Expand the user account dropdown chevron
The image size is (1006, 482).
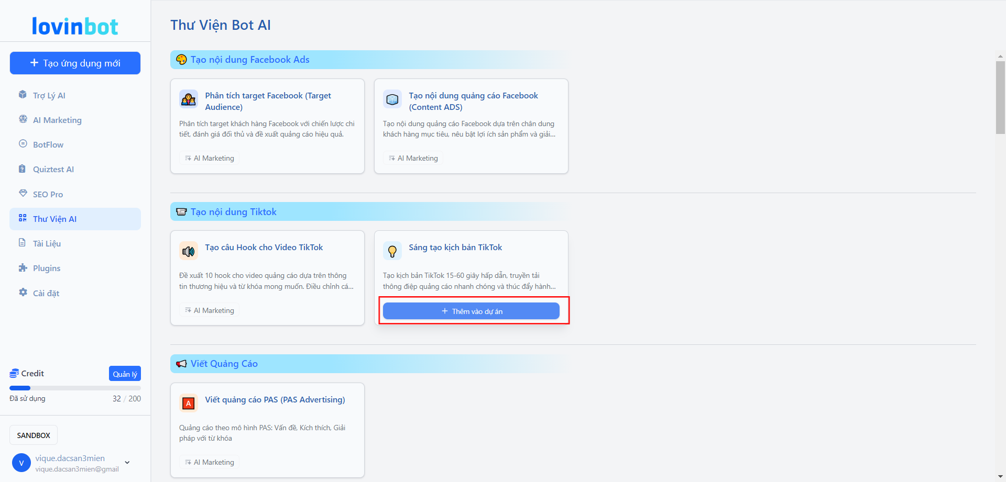click(127, 463)
